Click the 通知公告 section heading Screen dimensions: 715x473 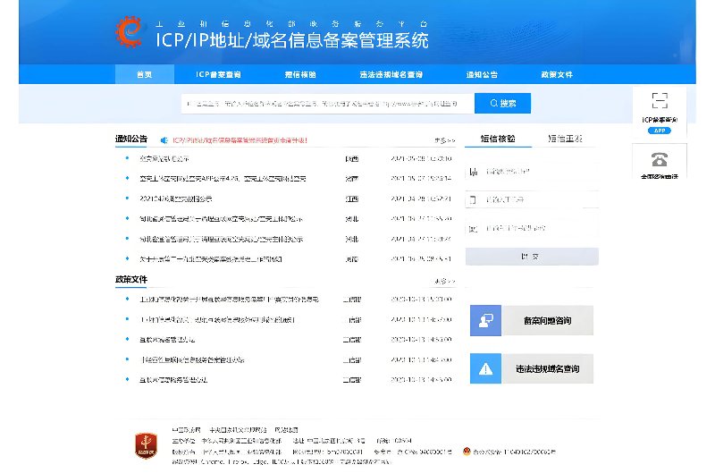[x=131, y=139]
